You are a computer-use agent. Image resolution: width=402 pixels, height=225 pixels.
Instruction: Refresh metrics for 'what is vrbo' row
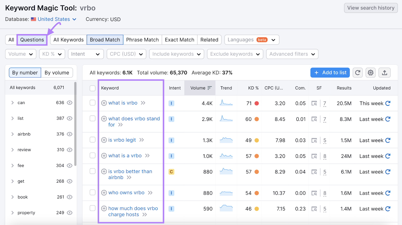[388, 103]
